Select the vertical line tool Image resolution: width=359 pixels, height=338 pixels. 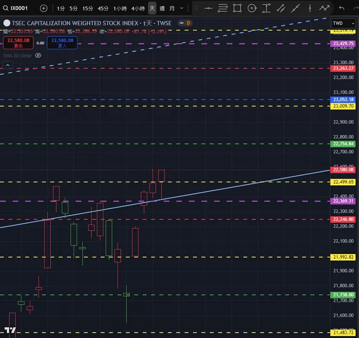310,8
